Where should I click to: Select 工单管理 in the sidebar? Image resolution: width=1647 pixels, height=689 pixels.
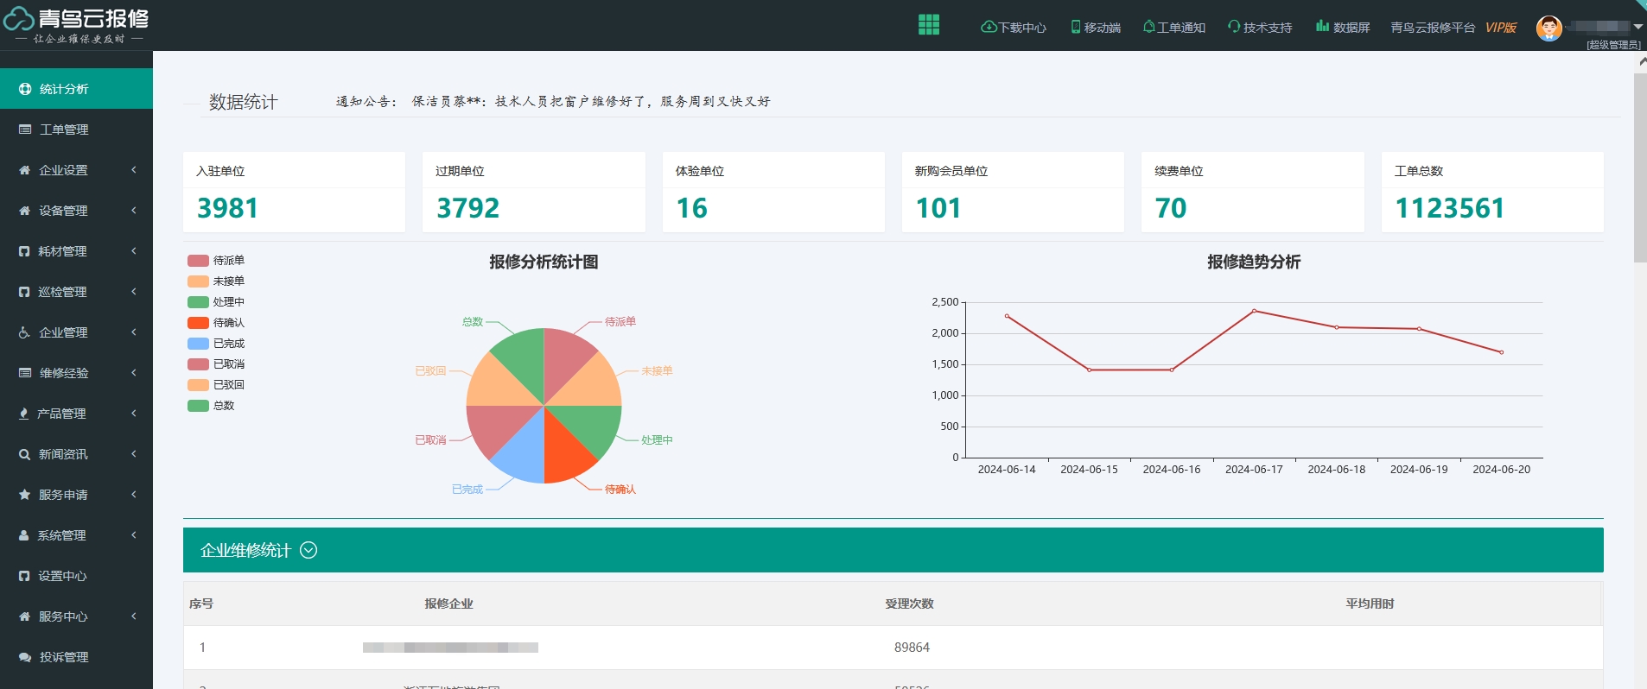click(x=64, y=130)
